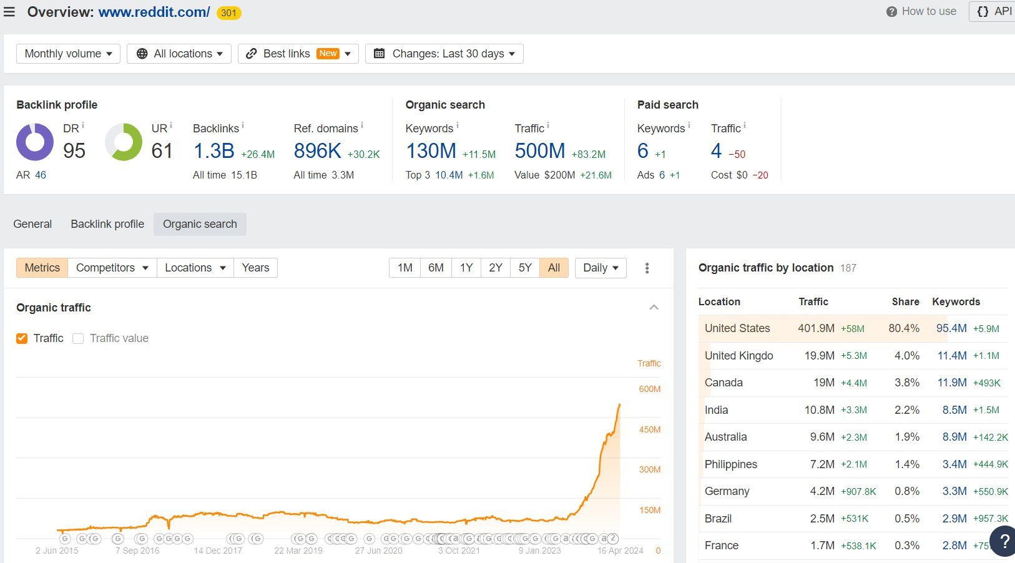Open the 896K referring domains number
The image size is (1015, 563).
tap(318, 150)
